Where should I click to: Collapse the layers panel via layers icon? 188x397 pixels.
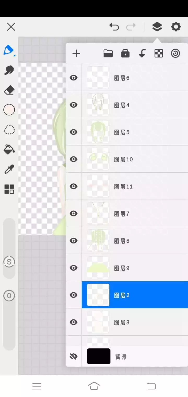pos(157,27)
